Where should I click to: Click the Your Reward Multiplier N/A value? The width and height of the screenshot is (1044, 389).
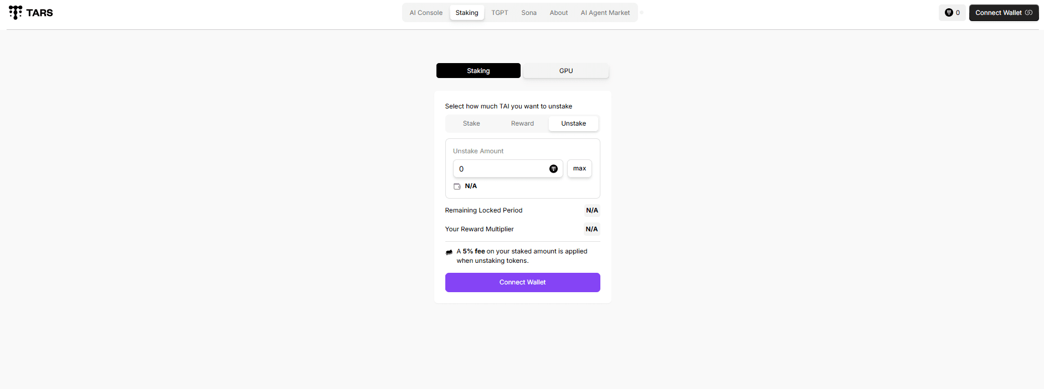[x=592, y=229]
